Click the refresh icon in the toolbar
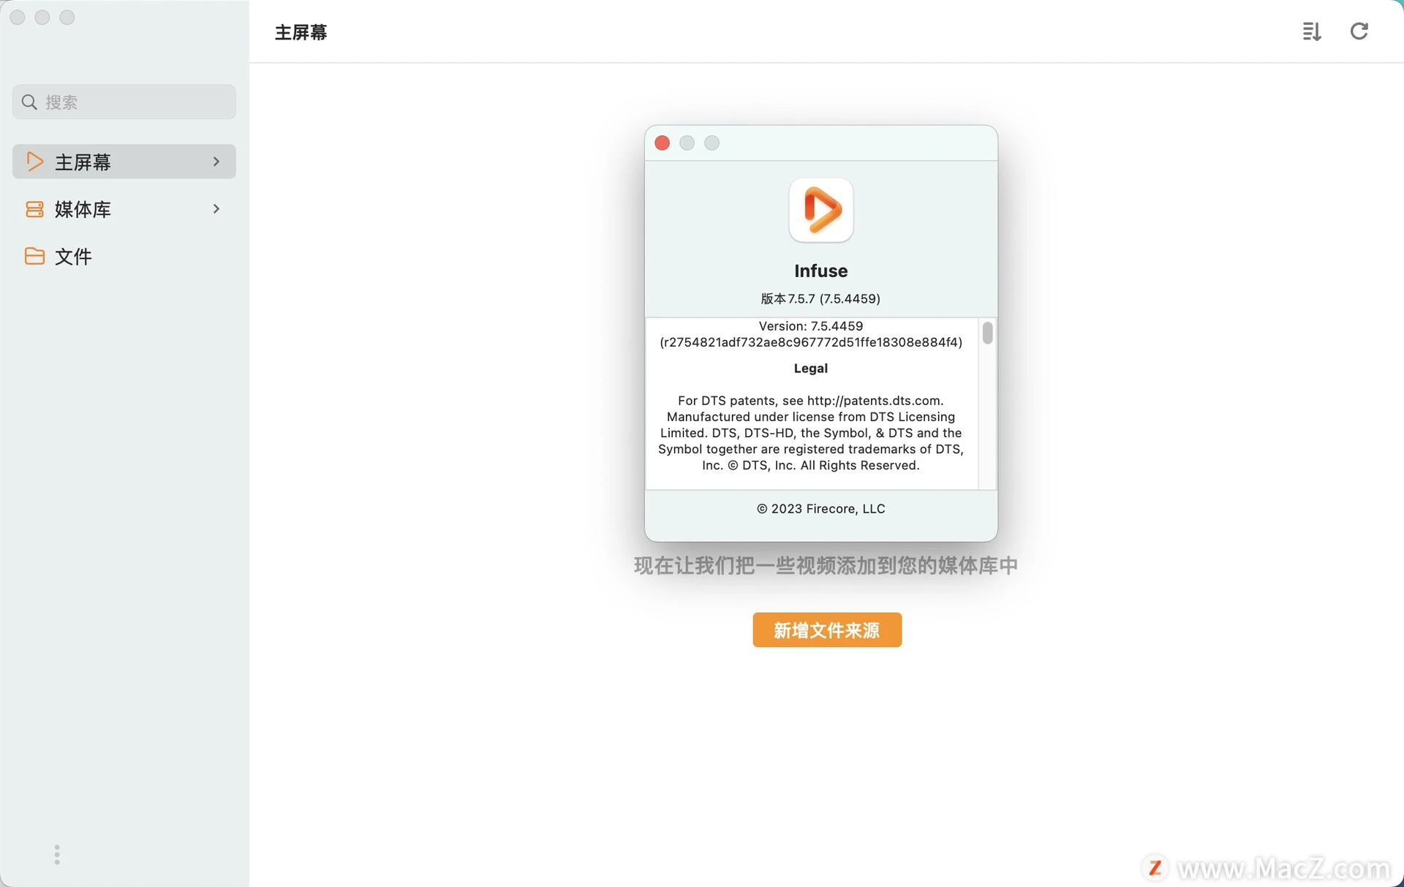The image size is (1404, 887). [1359, 31]
